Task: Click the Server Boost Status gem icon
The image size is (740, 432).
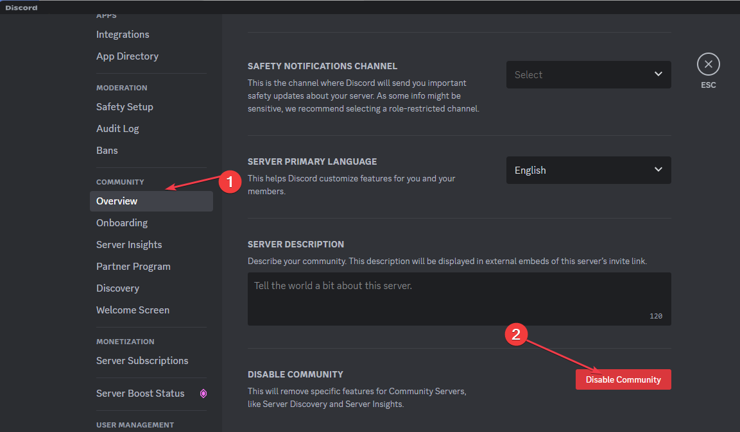Action: click(203, 394)
